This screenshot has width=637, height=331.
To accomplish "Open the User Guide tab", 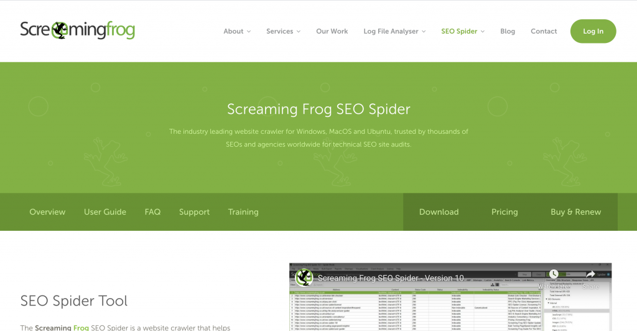I will coord(105,212).
